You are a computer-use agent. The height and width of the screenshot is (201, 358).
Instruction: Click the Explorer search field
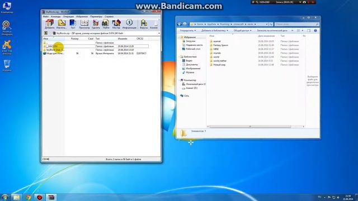[296, 24]
